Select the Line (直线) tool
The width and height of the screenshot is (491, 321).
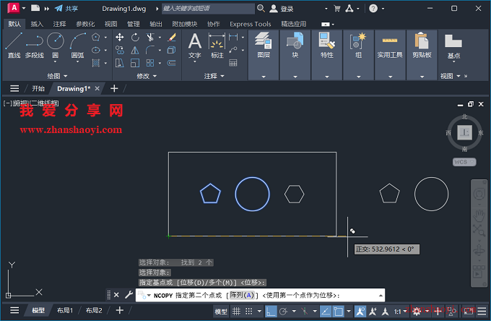click(x=14, y=45)
